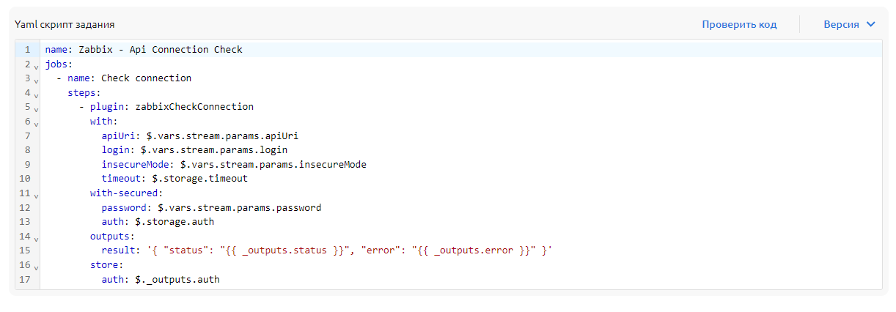Open the "Версия" dropdown
This screenshot has height=312, width=896.
click(849, 24)
